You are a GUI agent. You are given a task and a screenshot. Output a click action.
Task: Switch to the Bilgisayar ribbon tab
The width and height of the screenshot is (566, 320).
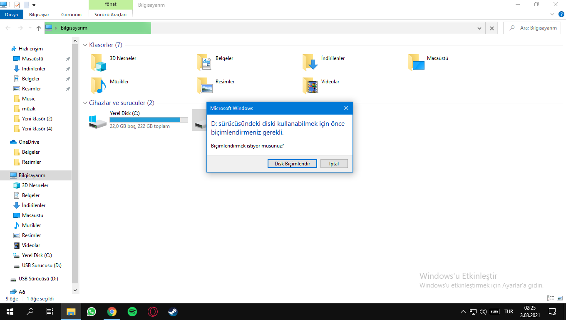point(39,15)
